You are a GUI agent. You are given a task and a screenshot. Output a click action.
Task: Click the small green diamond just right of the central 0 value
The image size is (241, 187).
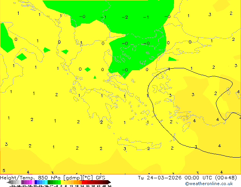87,69
